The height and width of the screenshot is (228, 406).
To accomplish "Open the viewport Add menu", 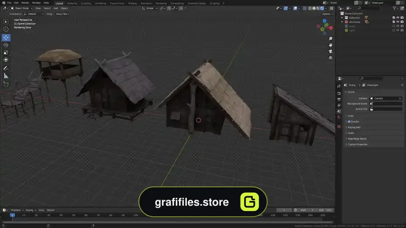I will (56, 8).
